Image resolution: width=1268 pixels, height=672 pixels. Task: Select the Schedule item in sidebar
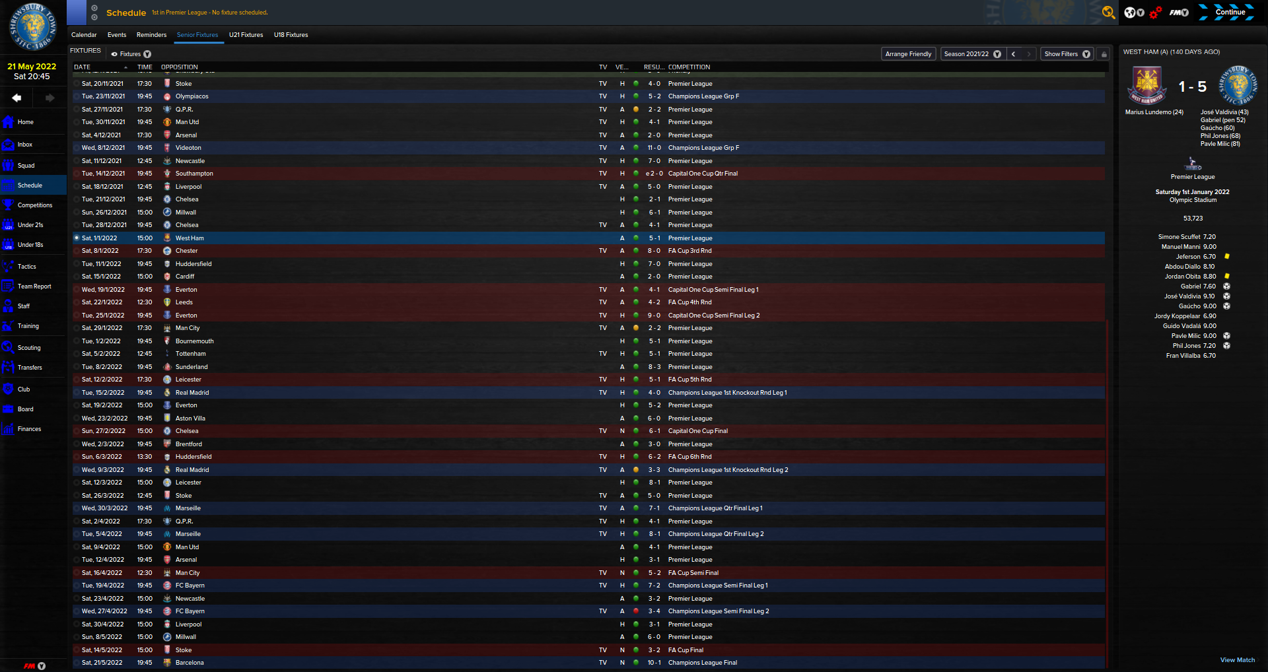tap(33, 185)
